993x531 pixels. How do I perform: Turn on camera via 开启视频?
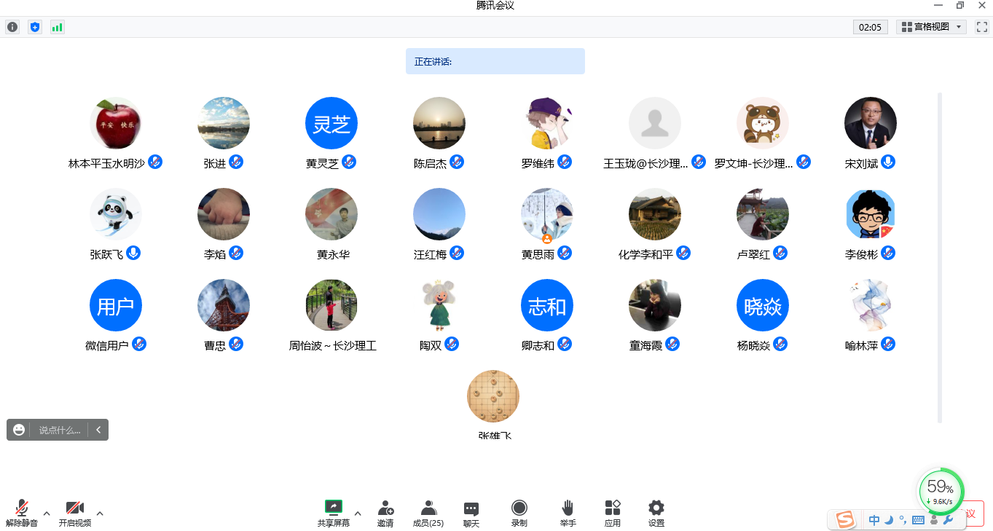[x=75, y=513]
